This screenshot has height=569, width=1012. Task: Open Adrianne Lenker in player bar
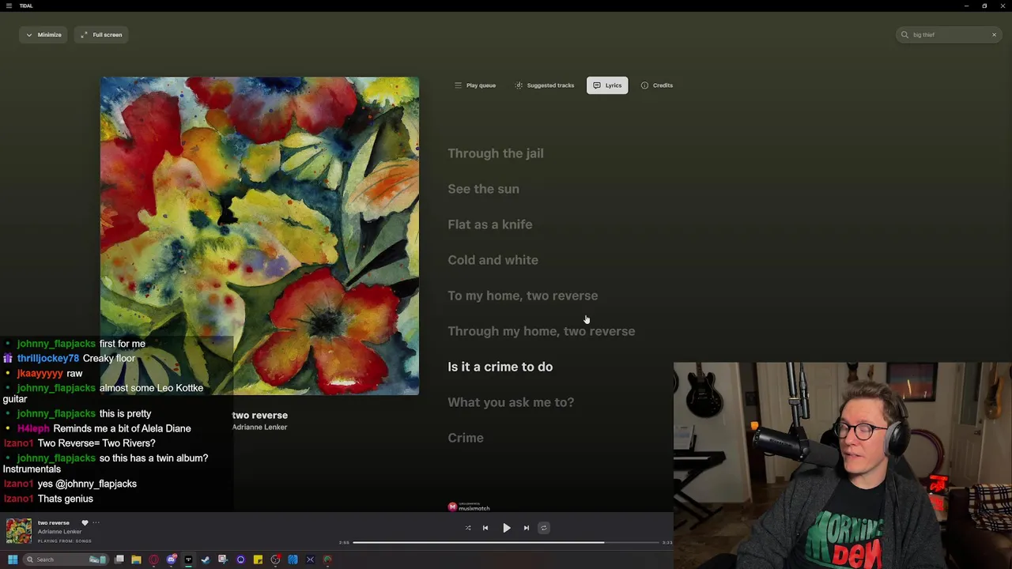point(59,532)
